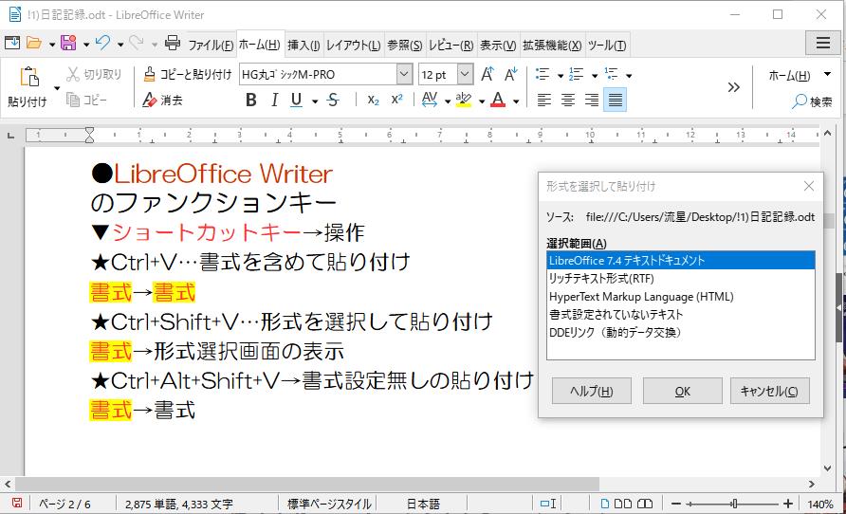Screen dimensions: 846x514
Task: Click the outline list format icon
Action: (x=611, y=74)
